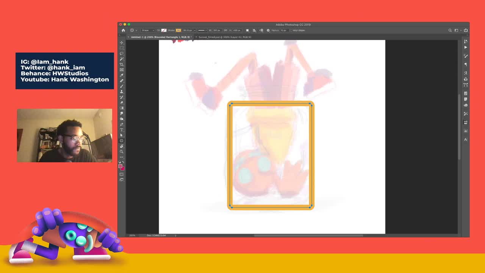Open the Share button at top right
Image resolution: width=485 pixels, height=273 pixels.
pos(466,30)
